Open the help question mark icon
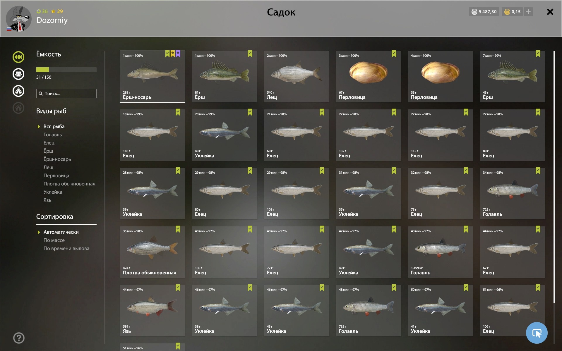562x351 pixels. pyautogui.click(x=19, y=338)
